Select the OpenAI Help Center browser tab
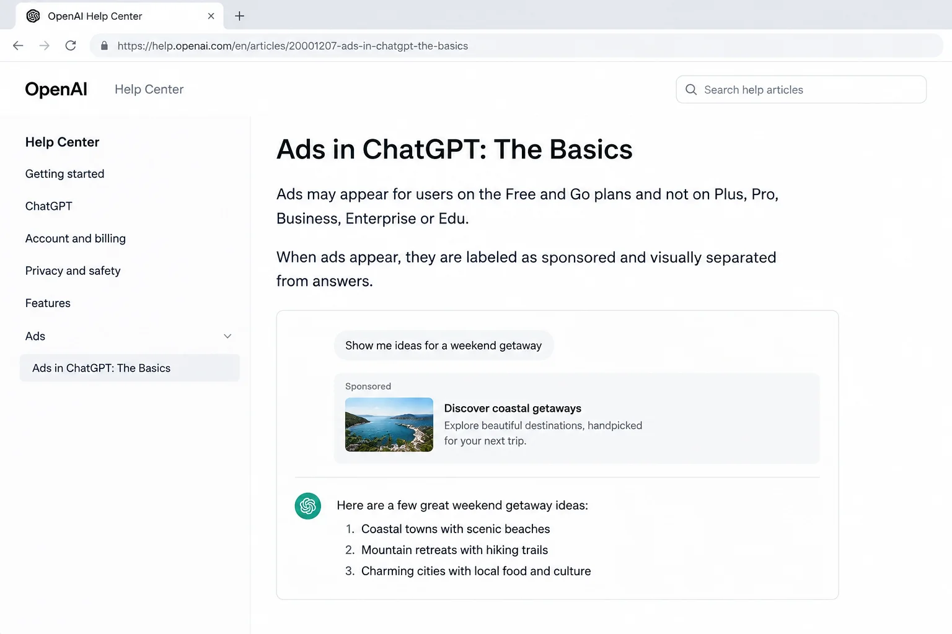Image resolution: width=952 pixels, height=634 pixels. click(x=120, y=16)
